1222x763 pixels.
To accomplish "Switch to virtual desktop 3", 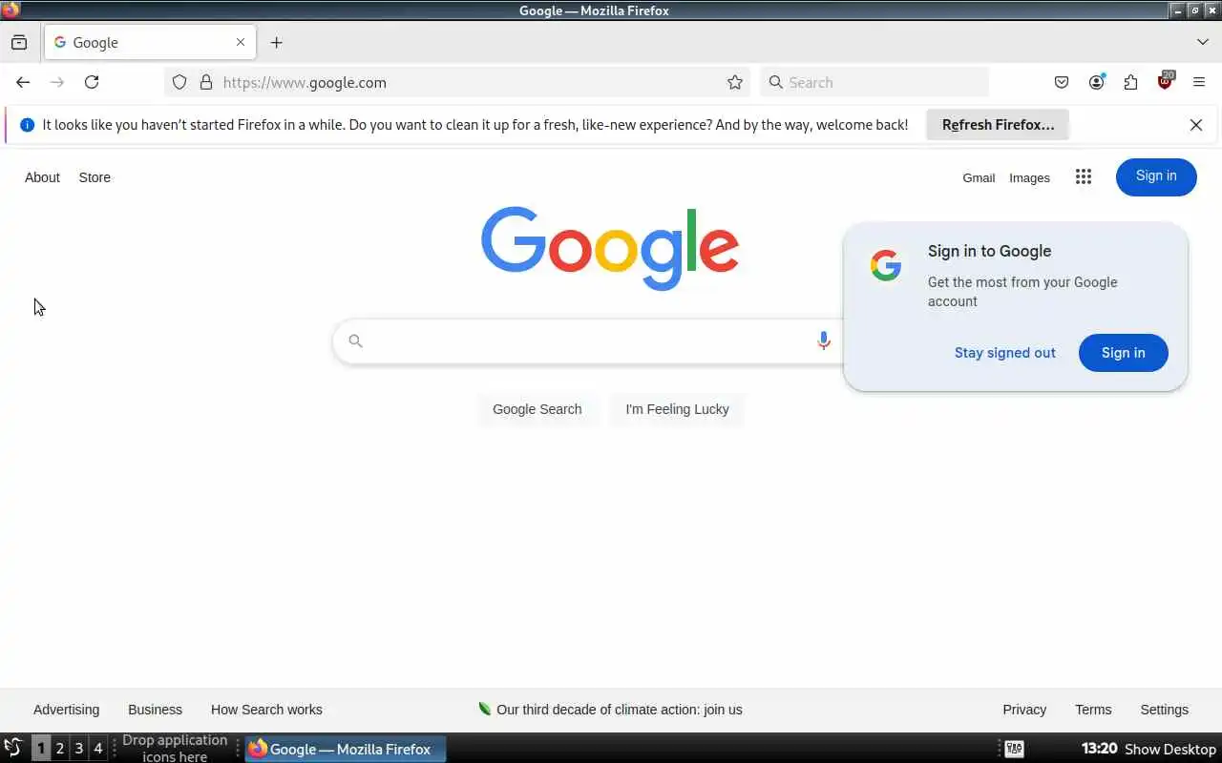I will 79,749.
